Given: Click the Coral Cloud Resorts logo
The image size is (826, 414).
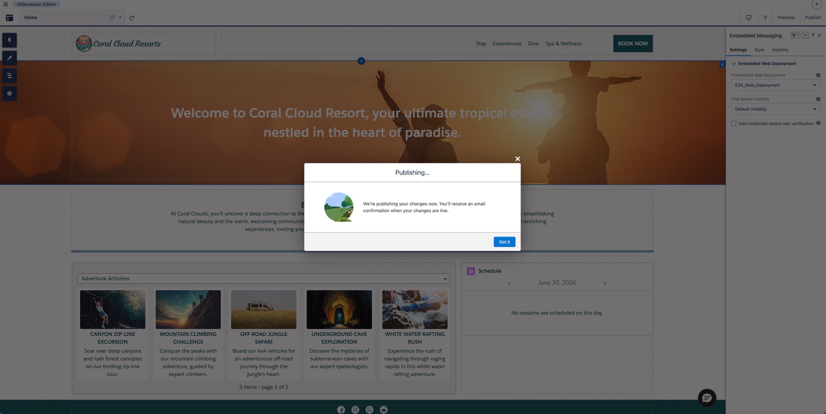Looking at the screenshot, I should tap(118, 44).
